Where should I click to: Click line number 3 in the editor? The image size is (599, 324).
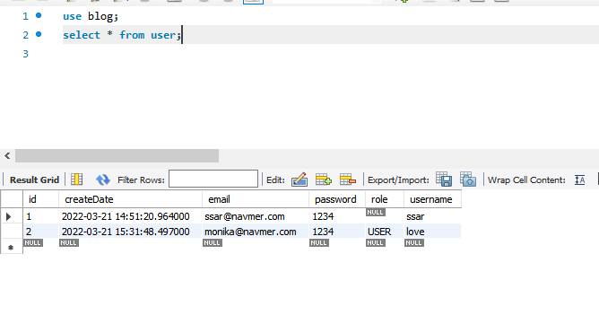coord(26,54)
